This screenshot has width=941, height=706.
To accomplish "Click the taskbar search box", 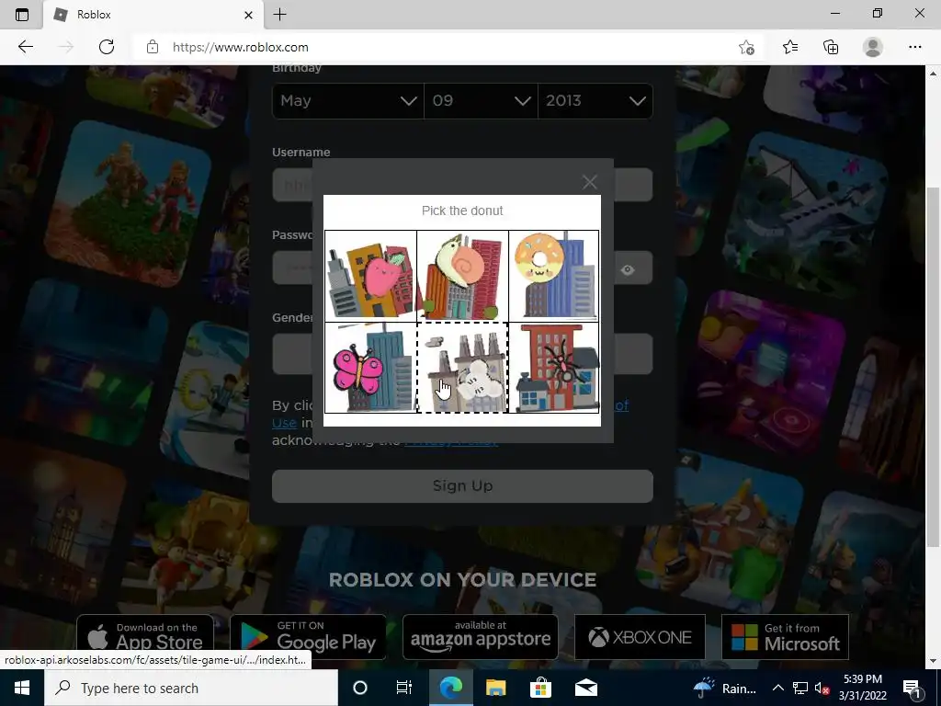I will pyautogui.click(x=191, y=688).
